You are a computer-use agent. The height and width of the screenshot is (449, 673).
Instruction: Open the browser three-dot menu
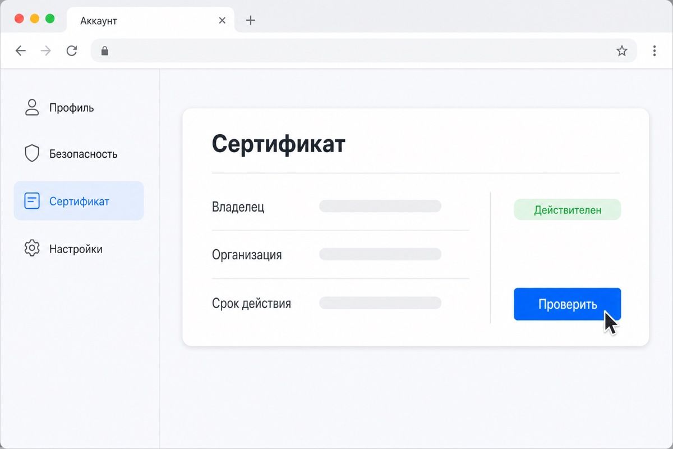[x=654, y=51]
